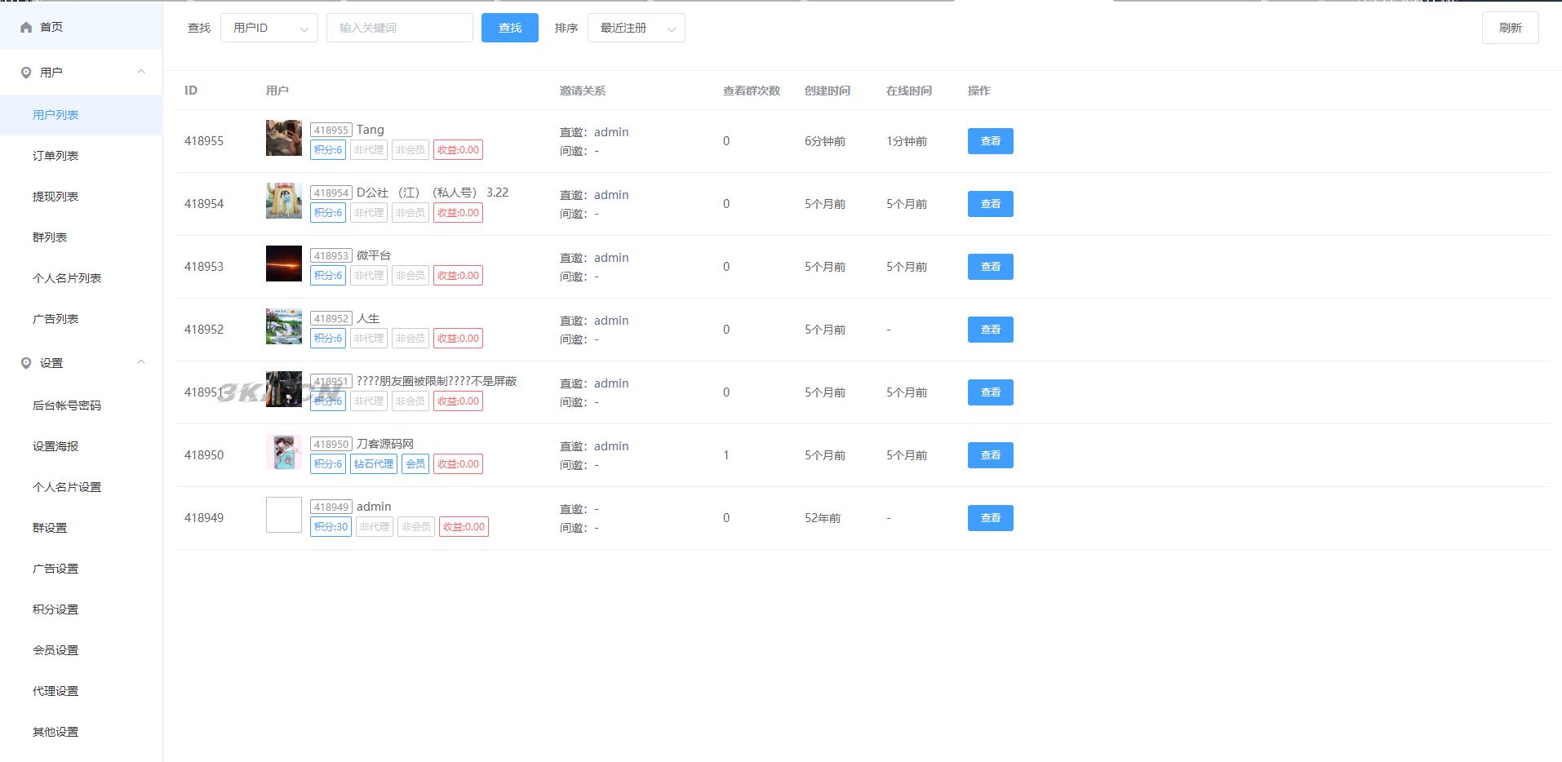The image size is (1562, 762).
Task: Click the home icon beside 首页
Action: pos(26,28)
